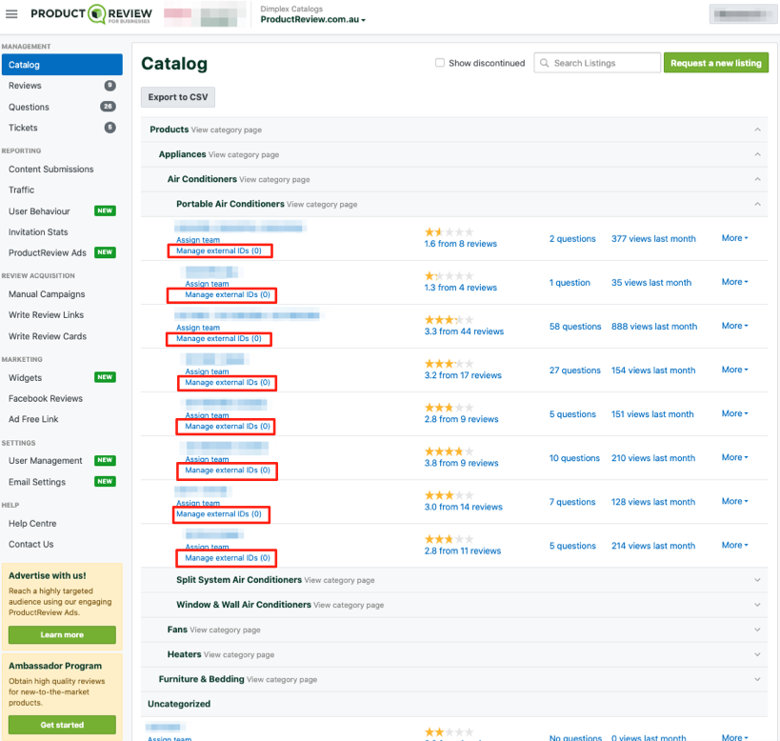Open View category page for Appliances

tap(244, 154)
